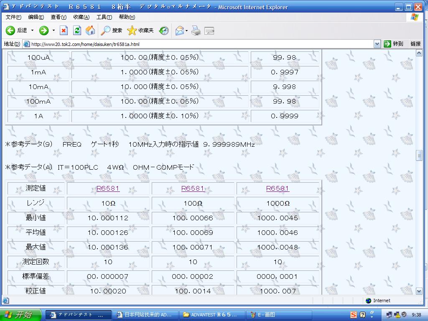Switch to 日本网站找来的 AD taskbar window

click(x=145, y=315)
